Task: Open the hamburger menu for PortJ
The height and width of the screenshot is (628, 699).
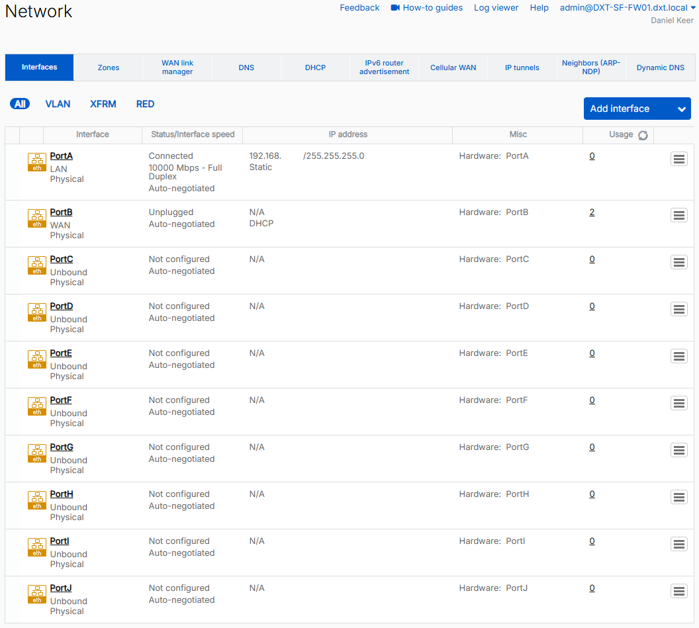Action: coord(679,591)
